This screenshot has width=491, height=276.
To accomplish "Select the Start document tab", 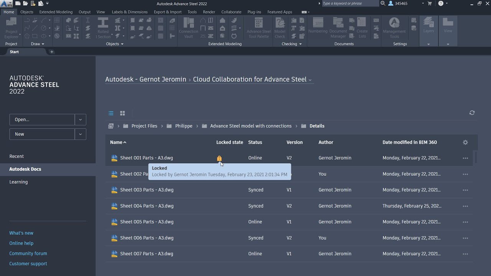I will coord(14,52).
